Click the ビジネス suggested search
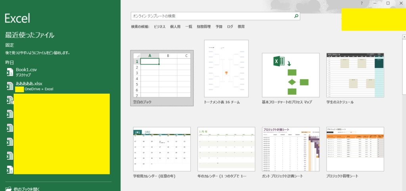Viewport: 406px width, 191px height. coord(159,27)
